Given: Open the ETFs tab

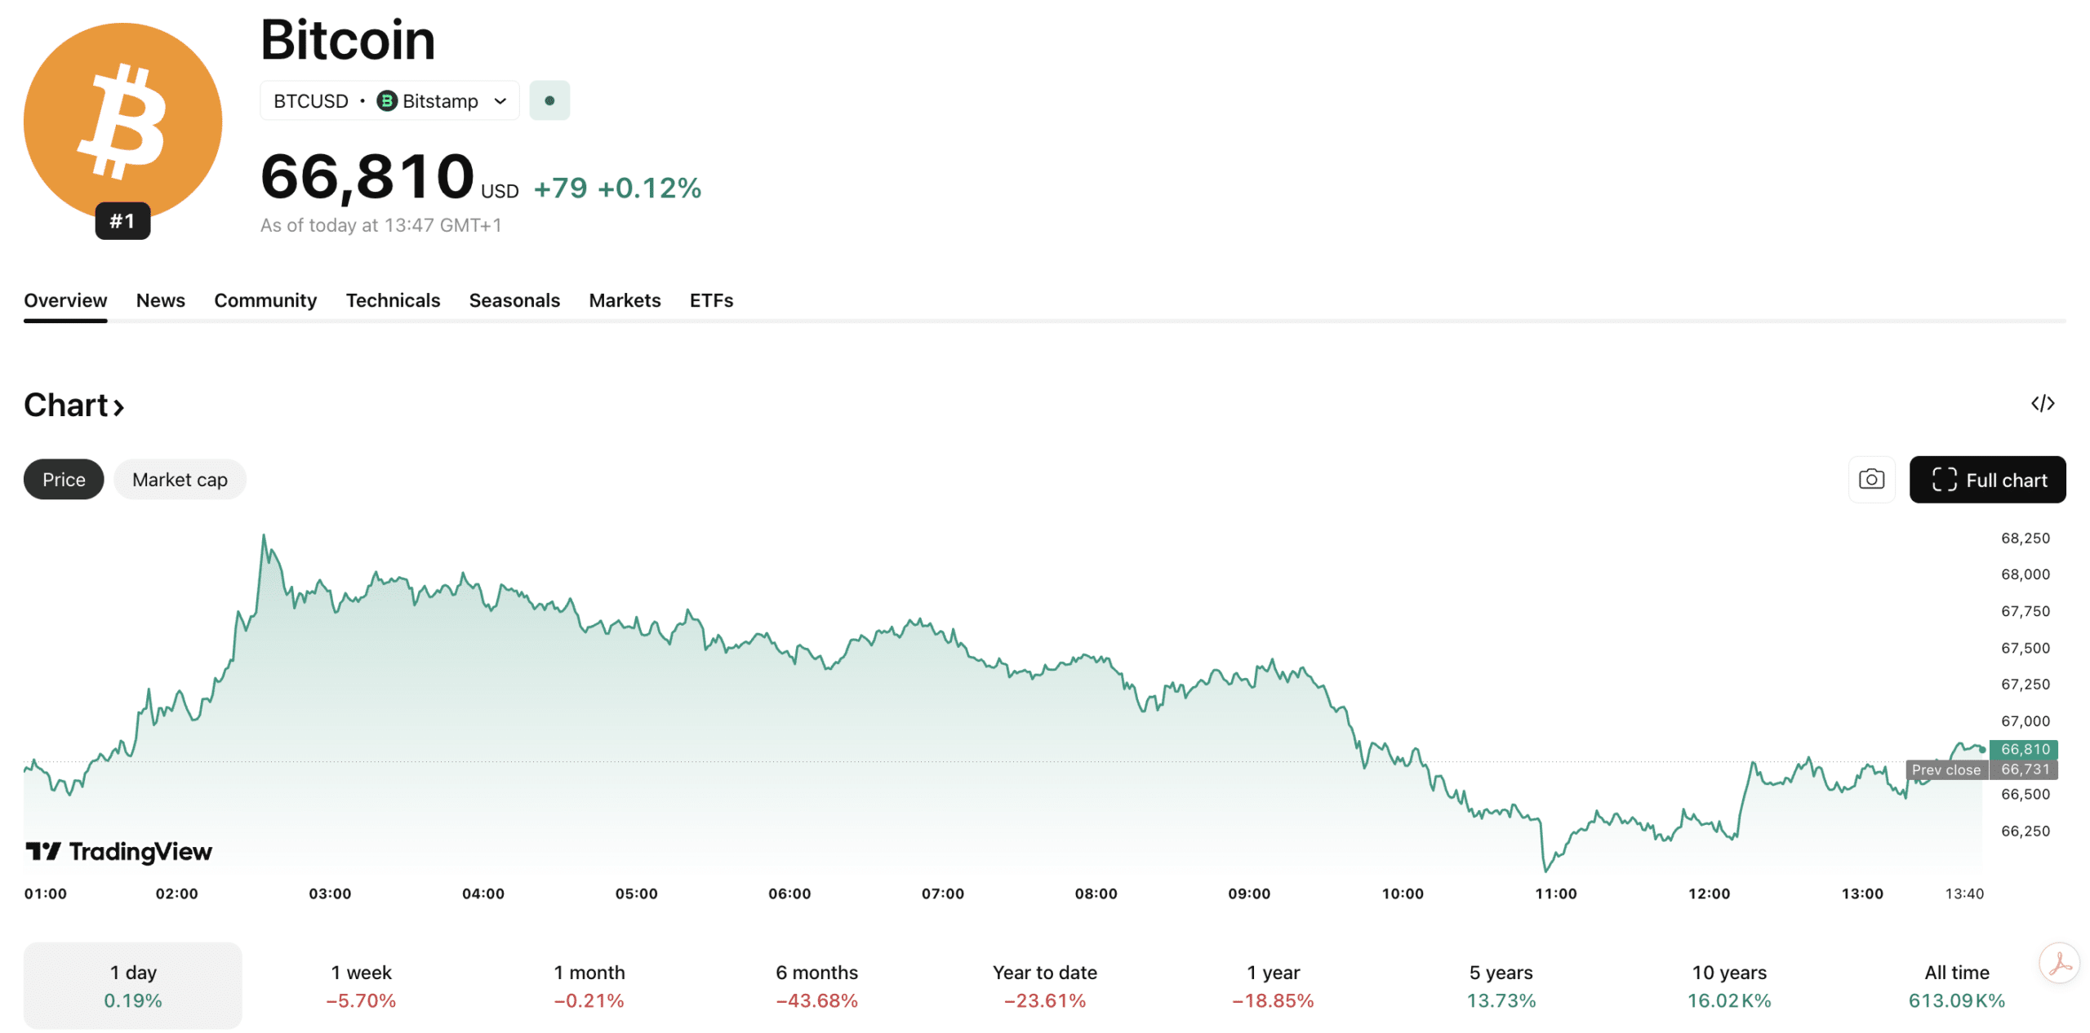Looking at the screenshot, I should click(711, 300).
